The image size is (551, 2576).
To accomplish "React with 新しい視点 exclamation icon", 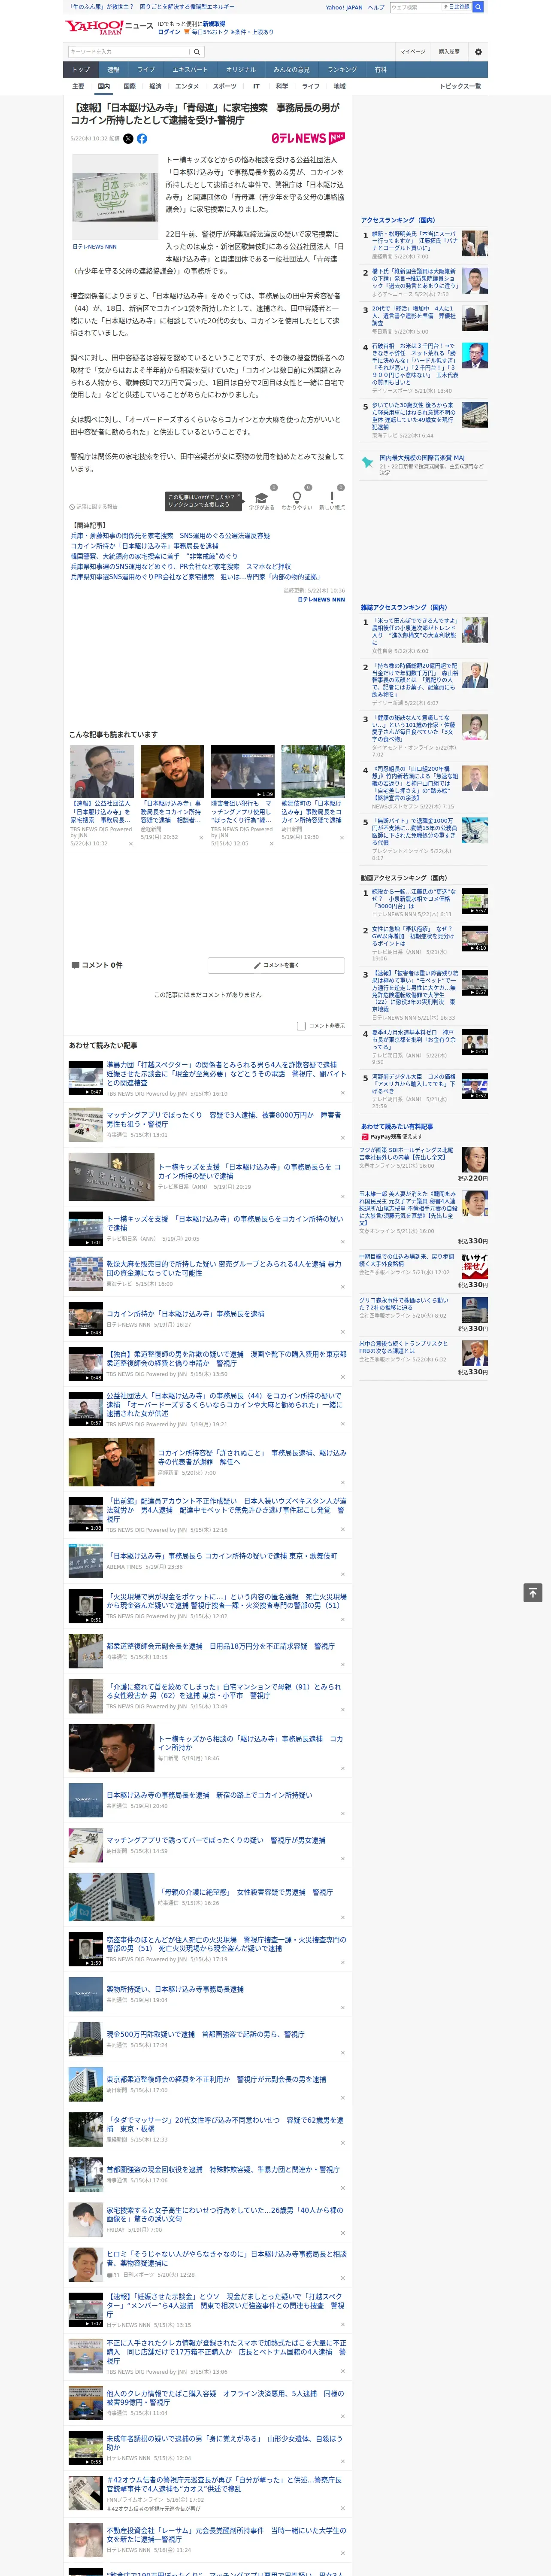I will click(332, 497).
